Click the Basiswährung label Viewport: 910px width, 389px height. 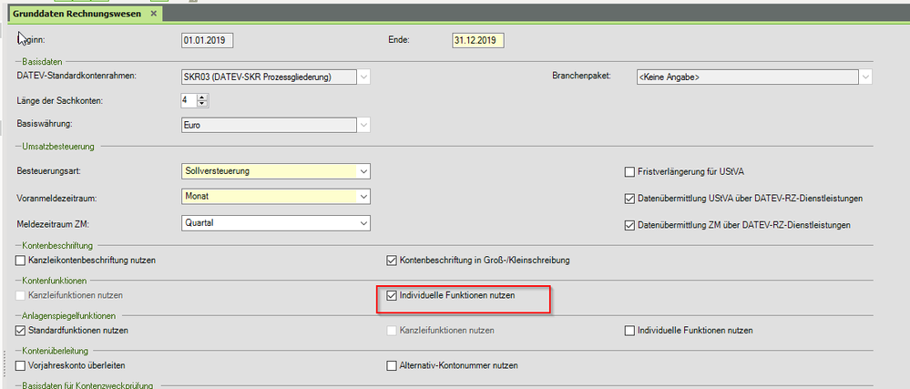pos(45,125)
